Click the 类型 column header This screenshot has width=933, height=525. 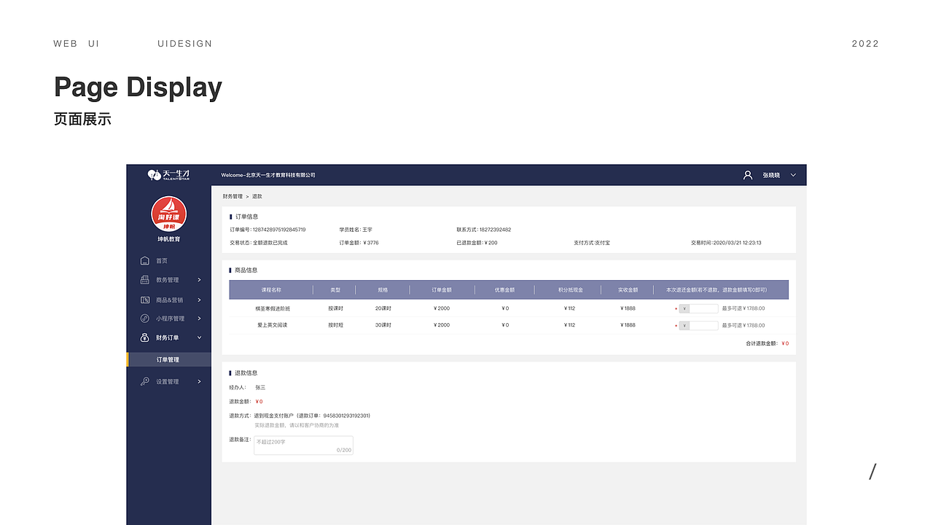tap(335, 289)
